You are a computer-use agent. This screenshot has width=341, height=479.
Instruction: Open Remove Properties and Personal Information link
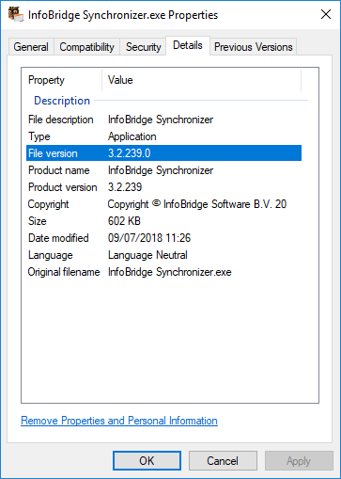click(x=119, y=421)
